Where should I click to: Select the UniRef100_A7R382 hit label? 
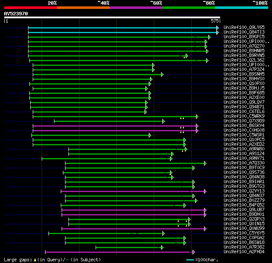pyautogui.click(x=244, y=247)
